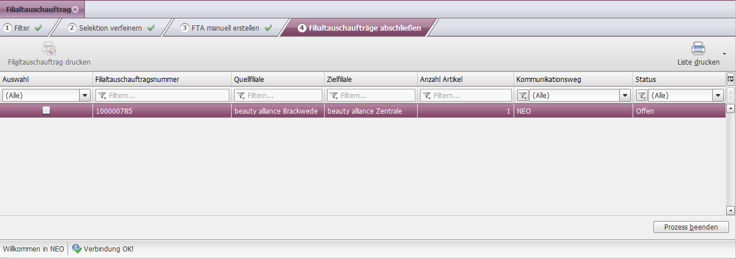Open step 3 FTA manuell erstellen
Screen dimensions: 736x259
point(225,28)
